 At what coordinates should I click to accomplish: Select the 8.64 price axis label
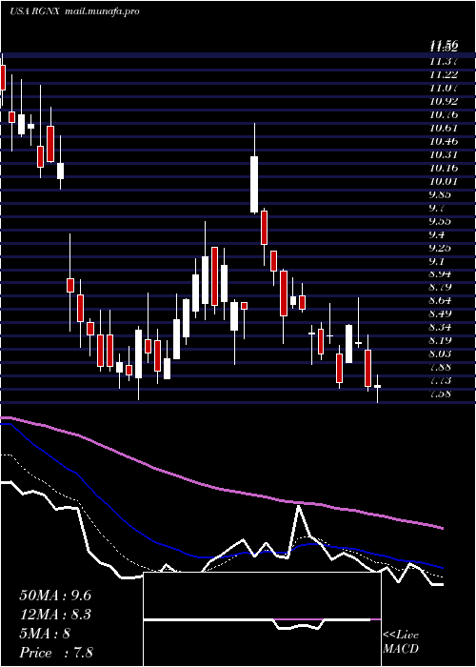pyautogui.click(x=441, y=301)
